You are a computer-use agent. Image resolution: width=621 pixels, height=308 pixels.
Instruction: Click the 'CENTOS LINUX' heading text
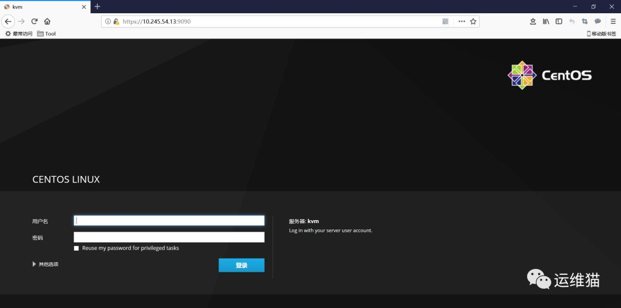coord(66,180)
